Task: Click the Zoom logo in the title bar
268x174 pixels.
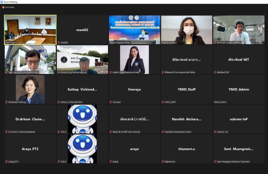Action: [x=2, y=2]
